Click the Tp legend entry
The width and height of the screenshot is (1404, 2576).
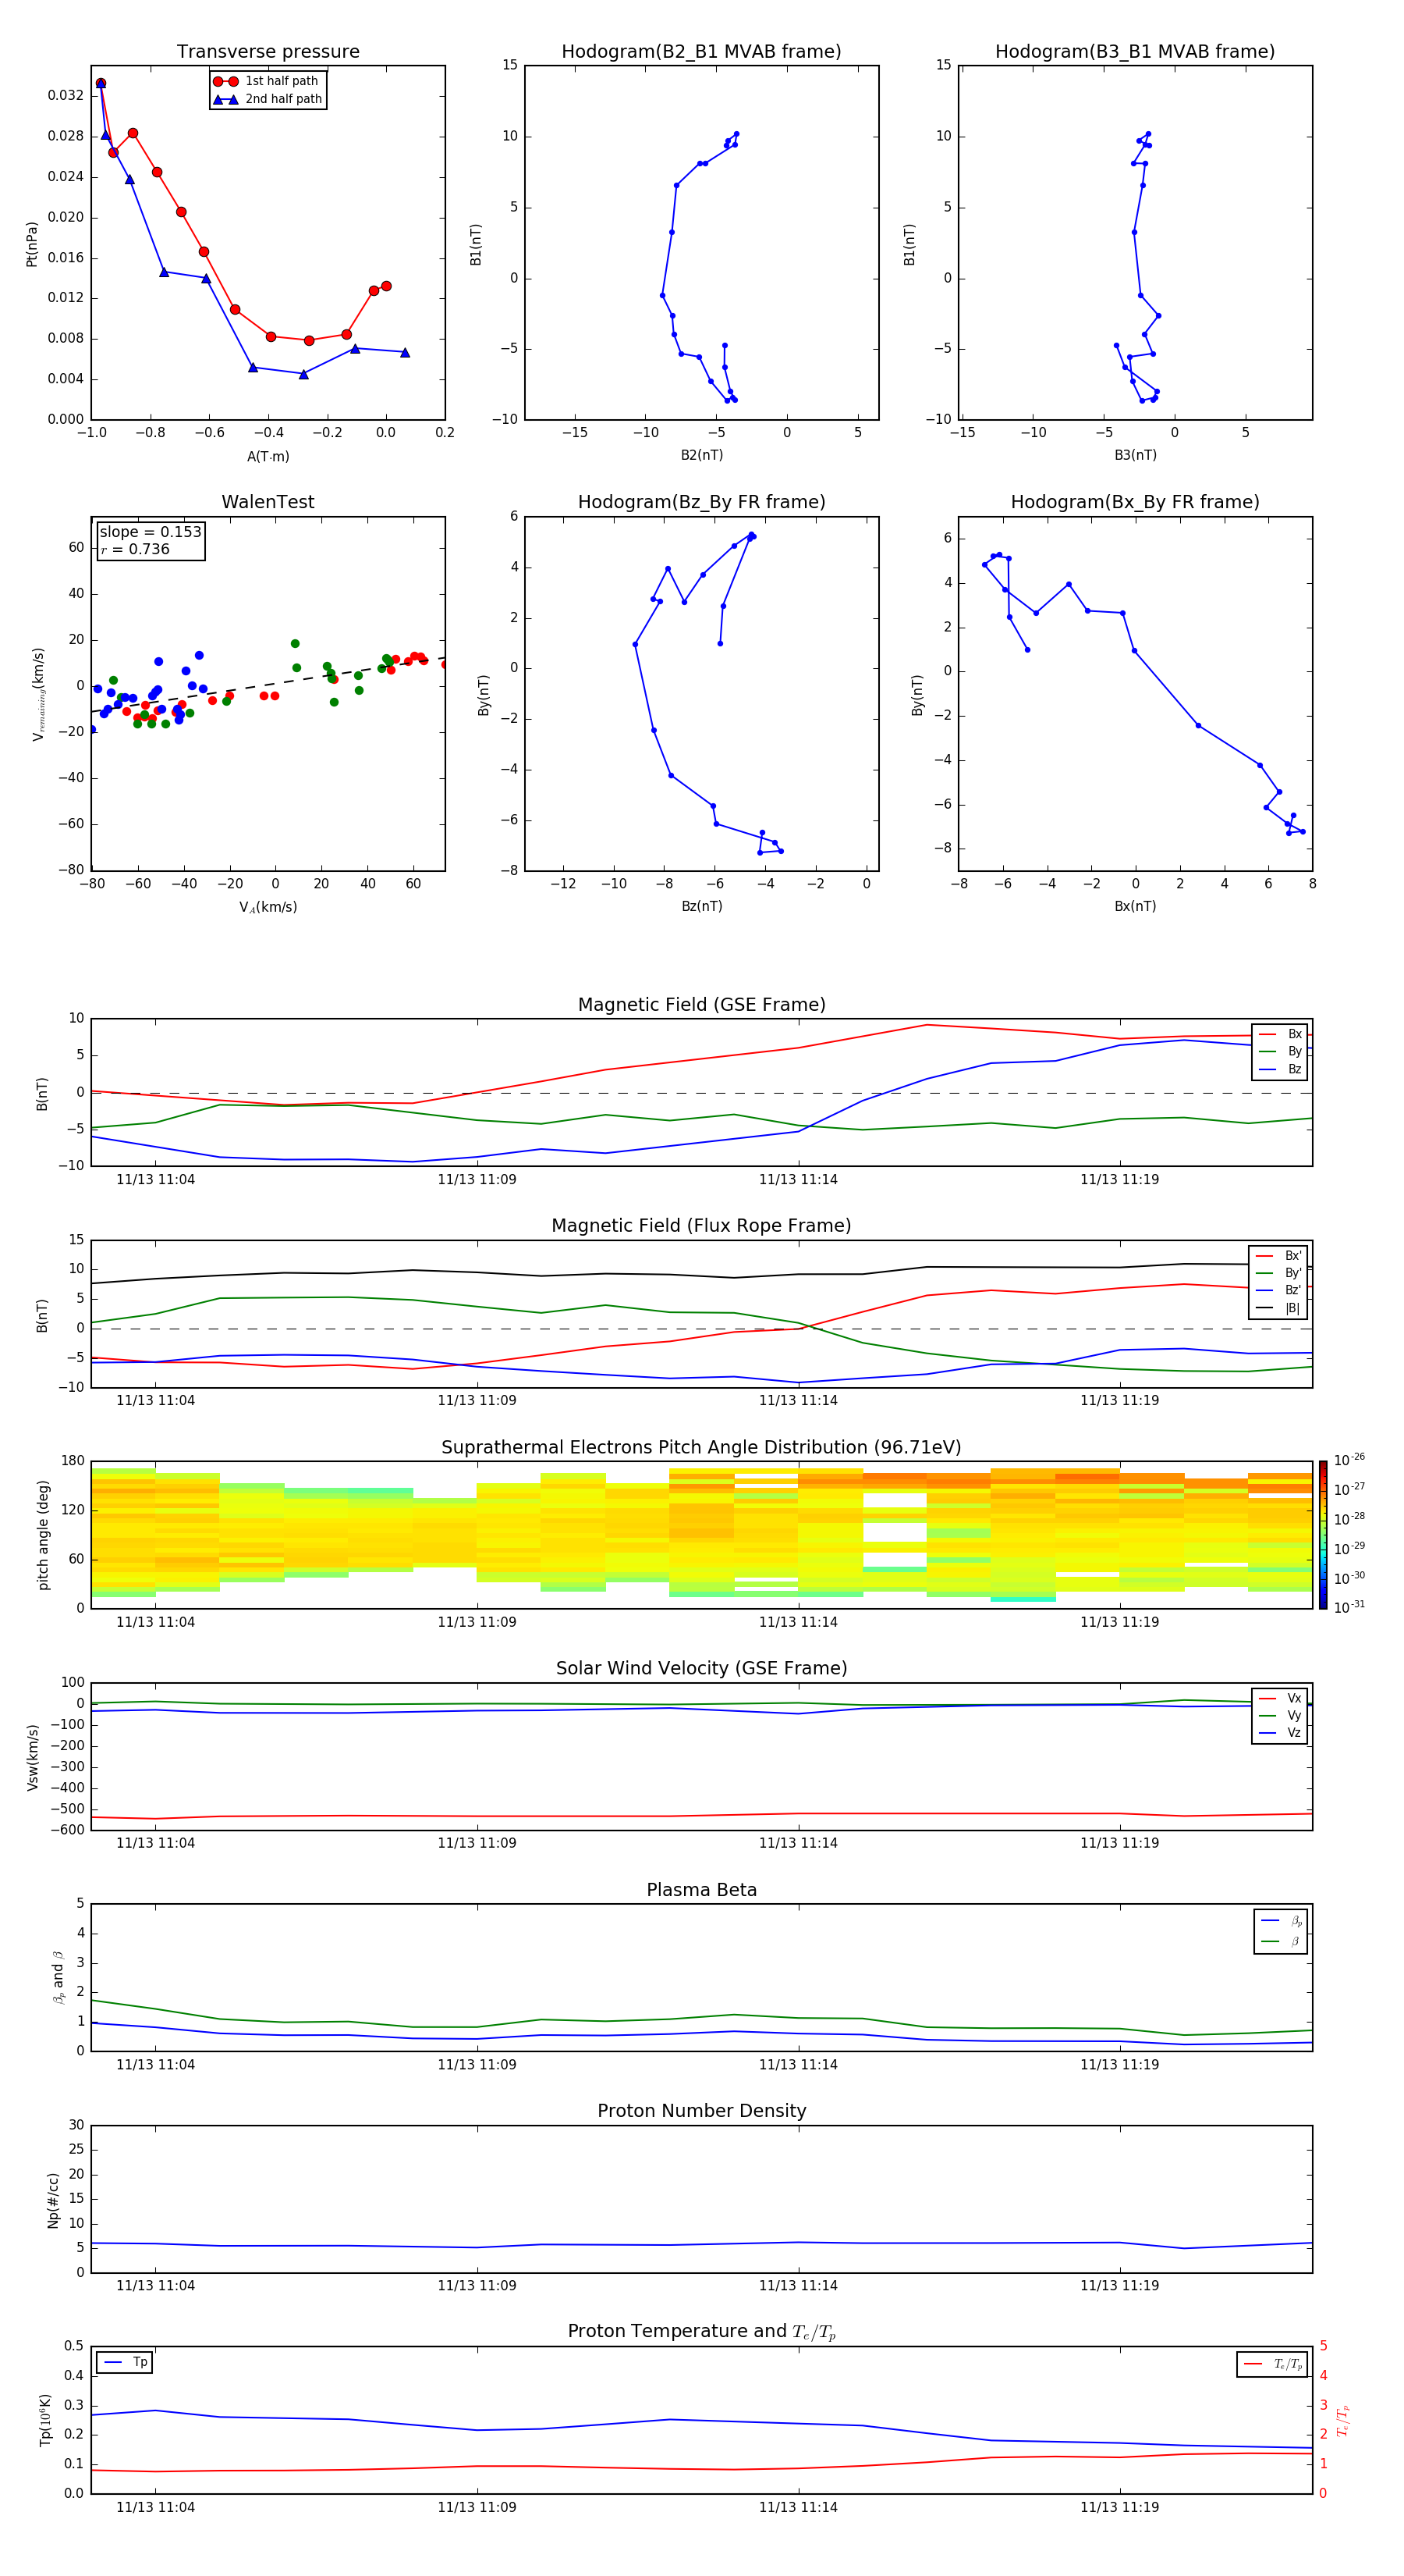125,2363
